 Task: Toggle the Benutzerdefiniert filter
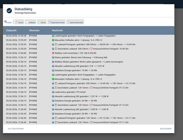75,22
